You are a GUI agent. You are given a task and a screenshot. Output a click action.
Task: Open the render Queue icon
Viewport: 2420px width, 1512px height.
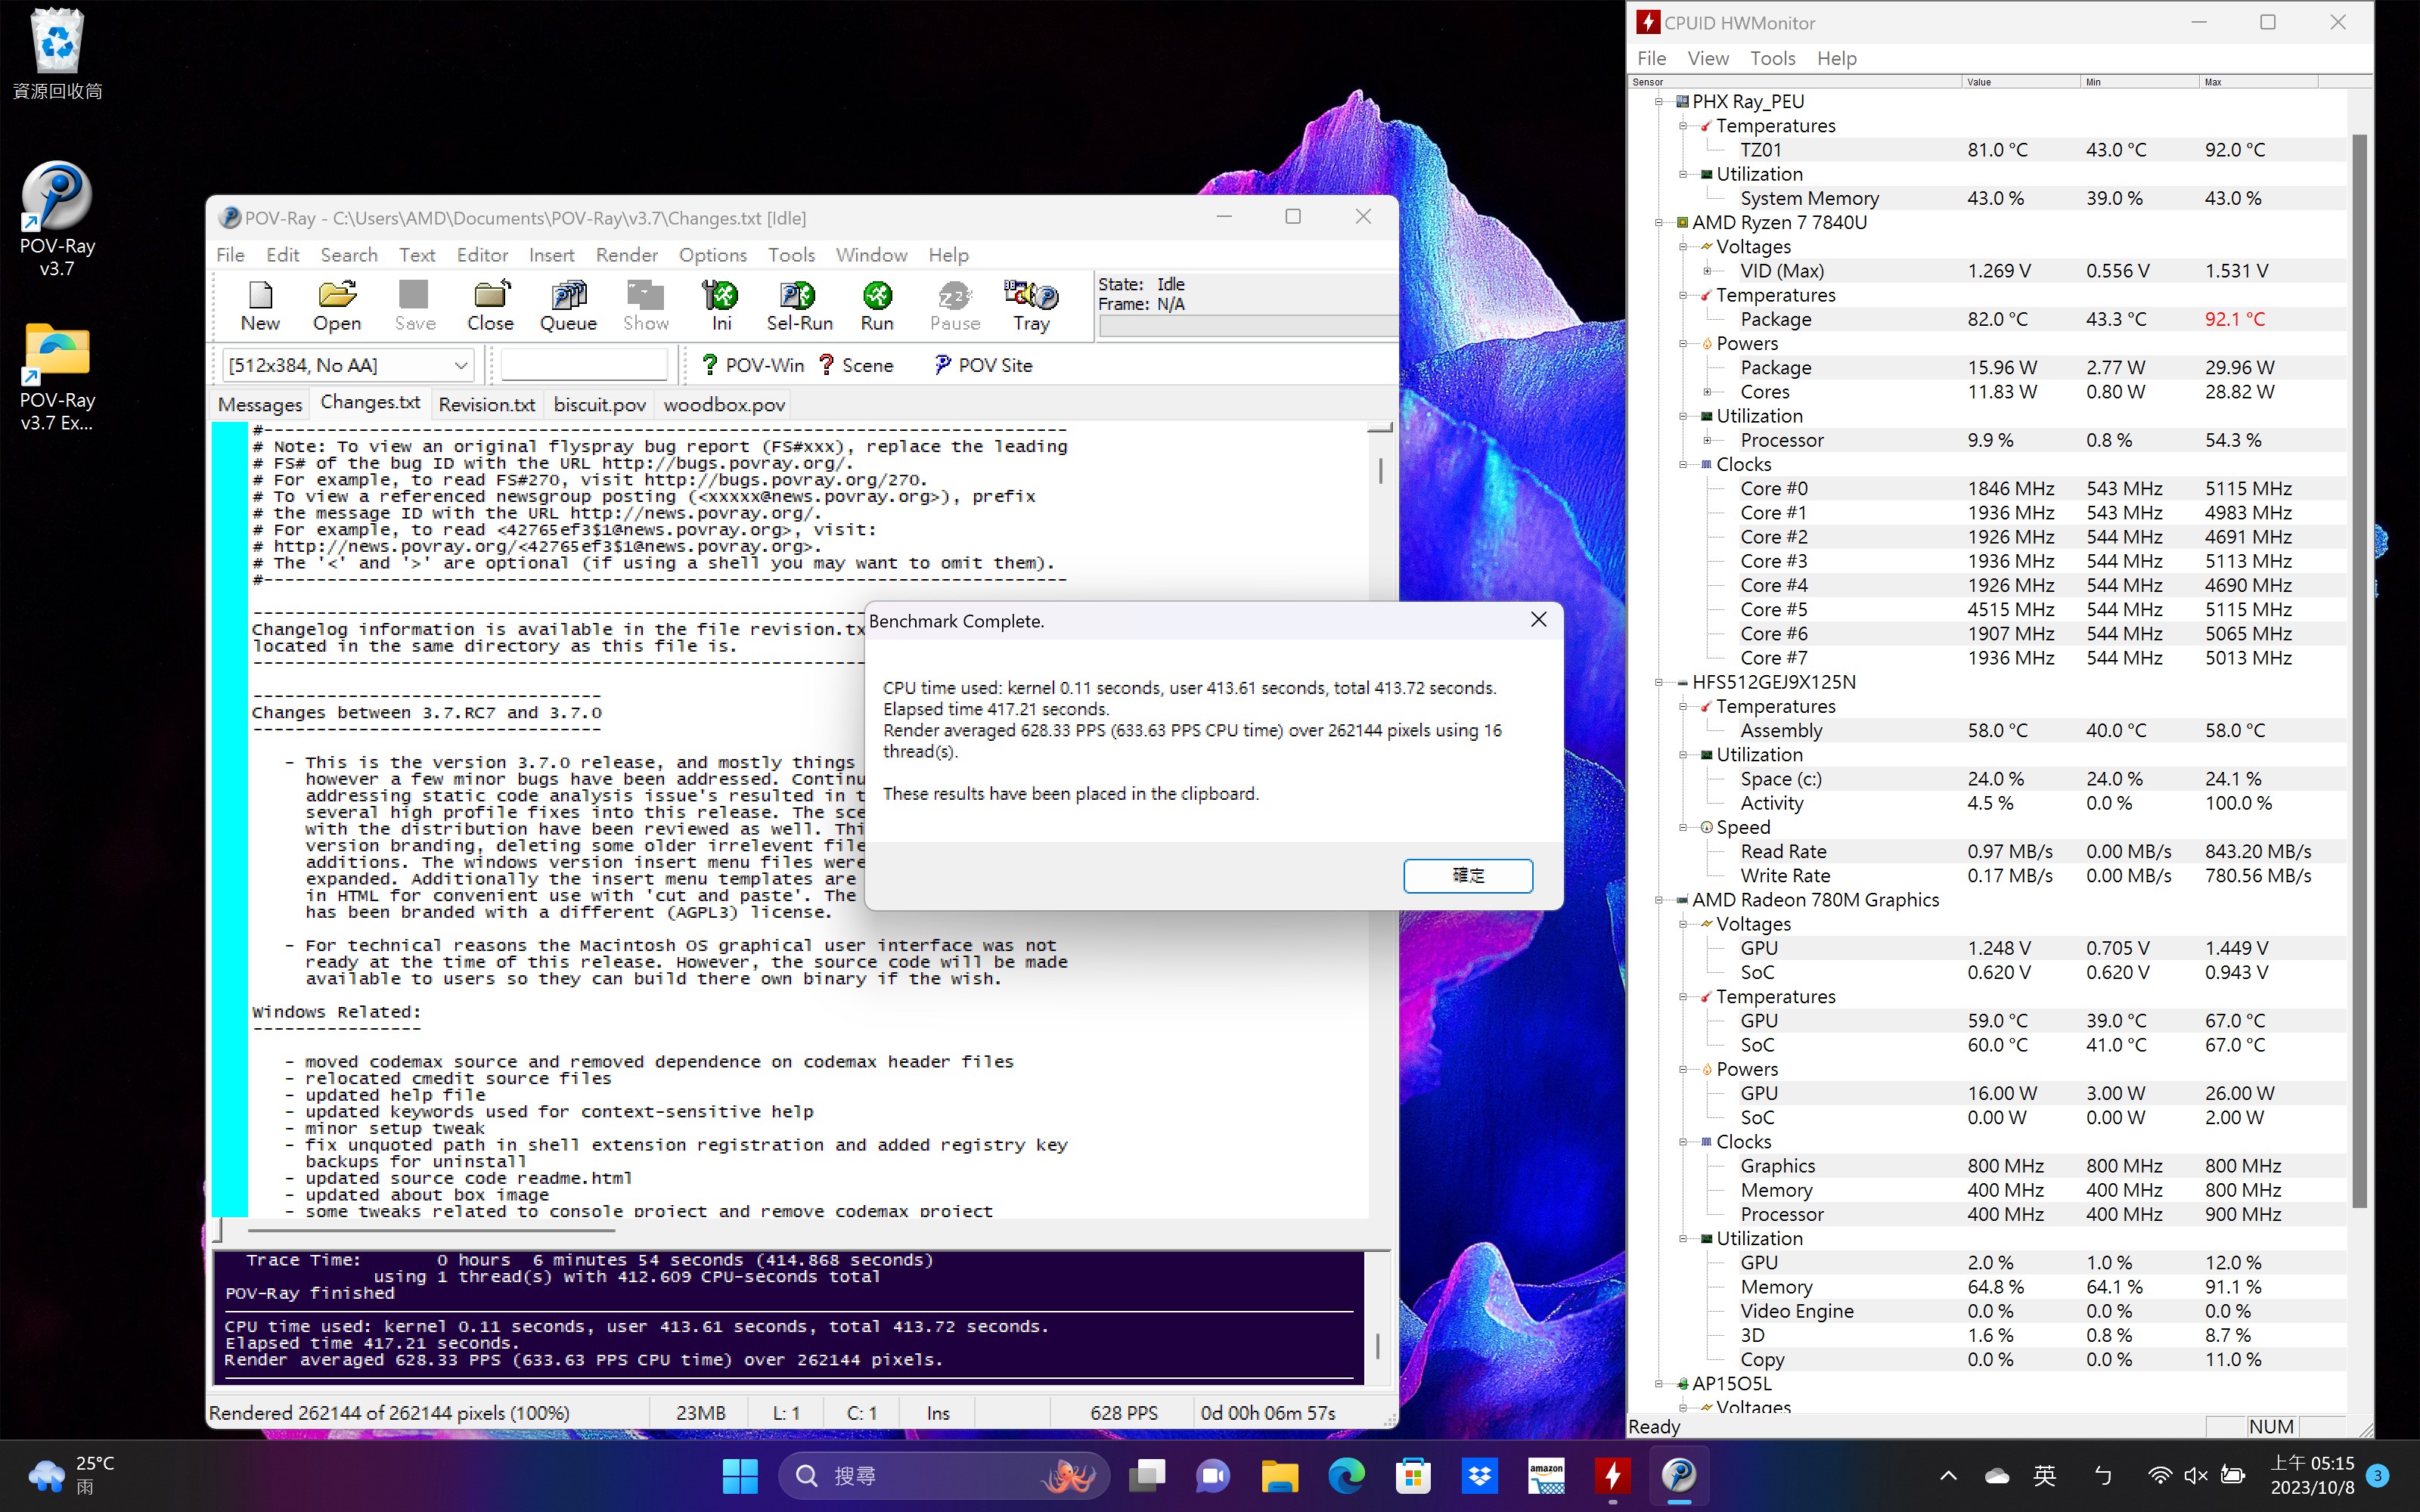[568, 304]
